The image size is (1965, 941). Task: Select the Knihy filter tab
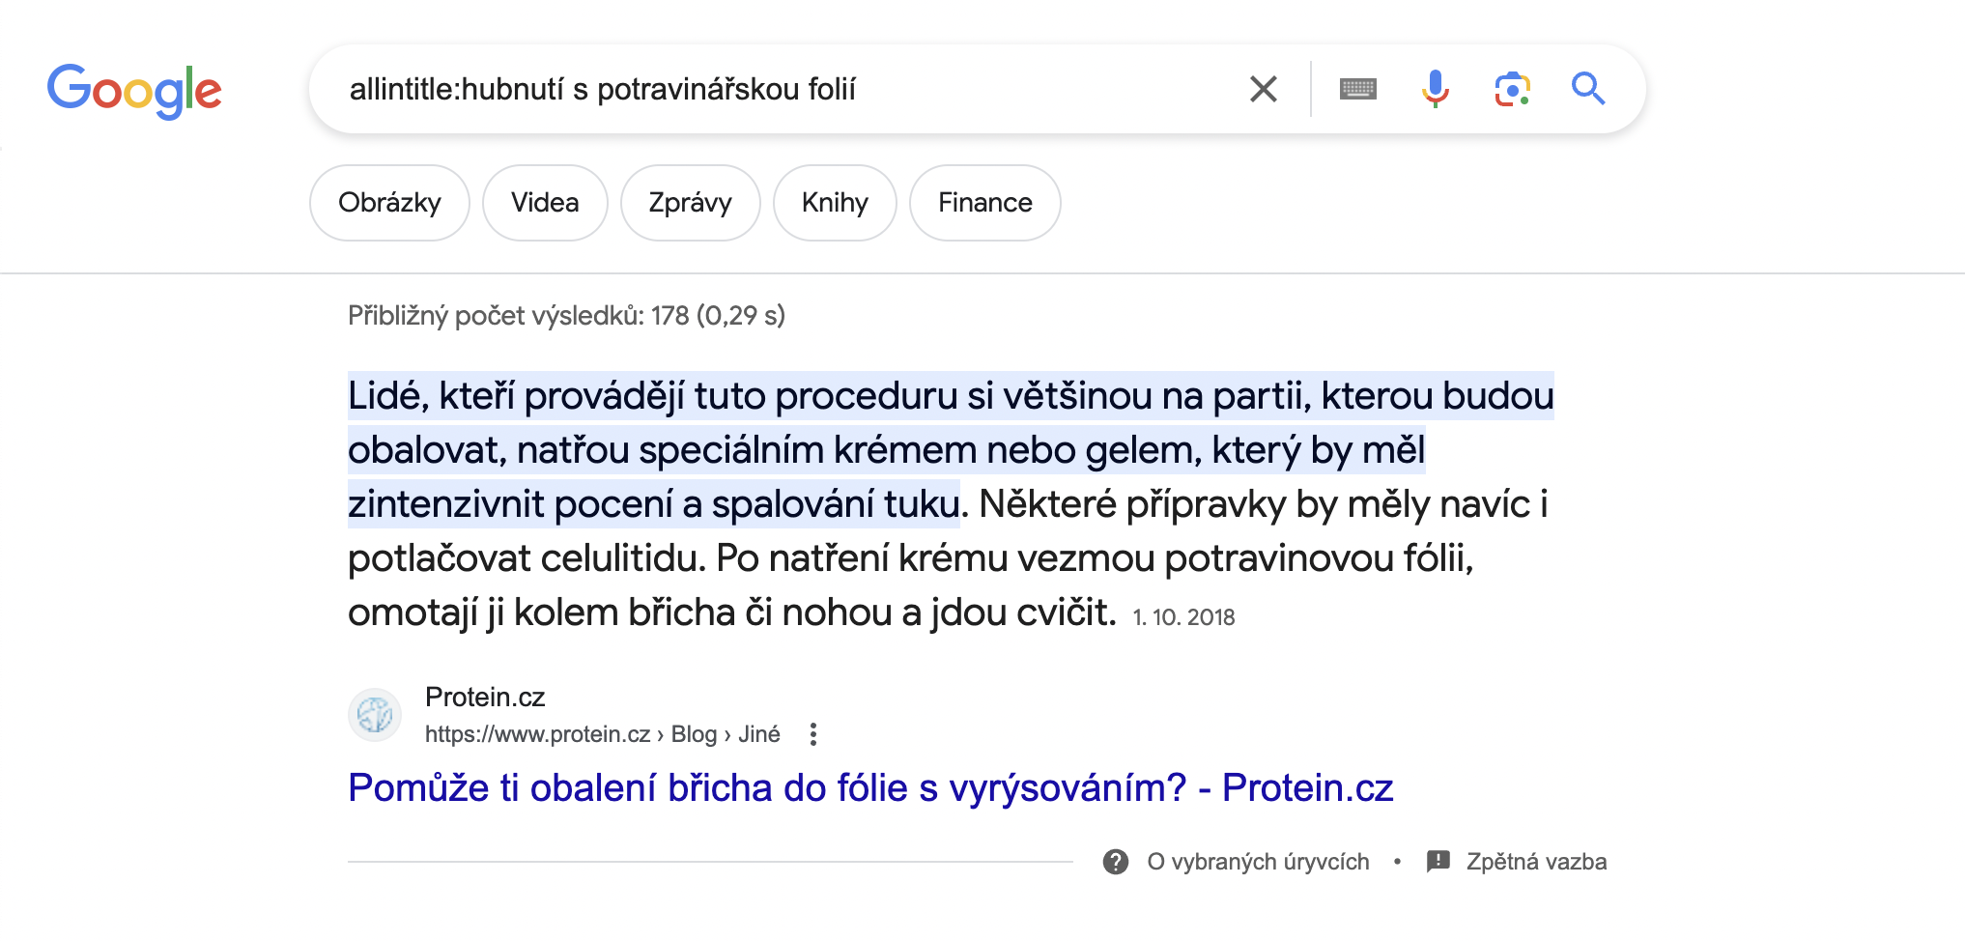(835, 203)
